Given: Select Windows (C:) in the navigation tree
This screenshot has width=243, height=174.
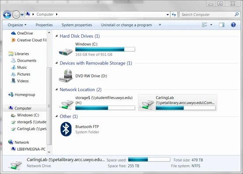Looking at the screenshot, I should click(28, 115).
